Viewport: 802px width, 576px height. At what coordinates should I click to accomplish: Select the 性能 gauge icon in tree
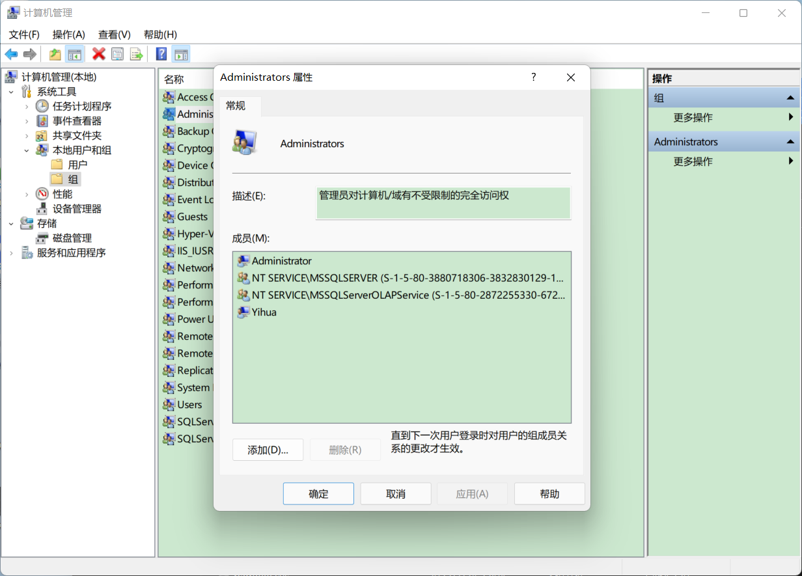tap(42, 194)
